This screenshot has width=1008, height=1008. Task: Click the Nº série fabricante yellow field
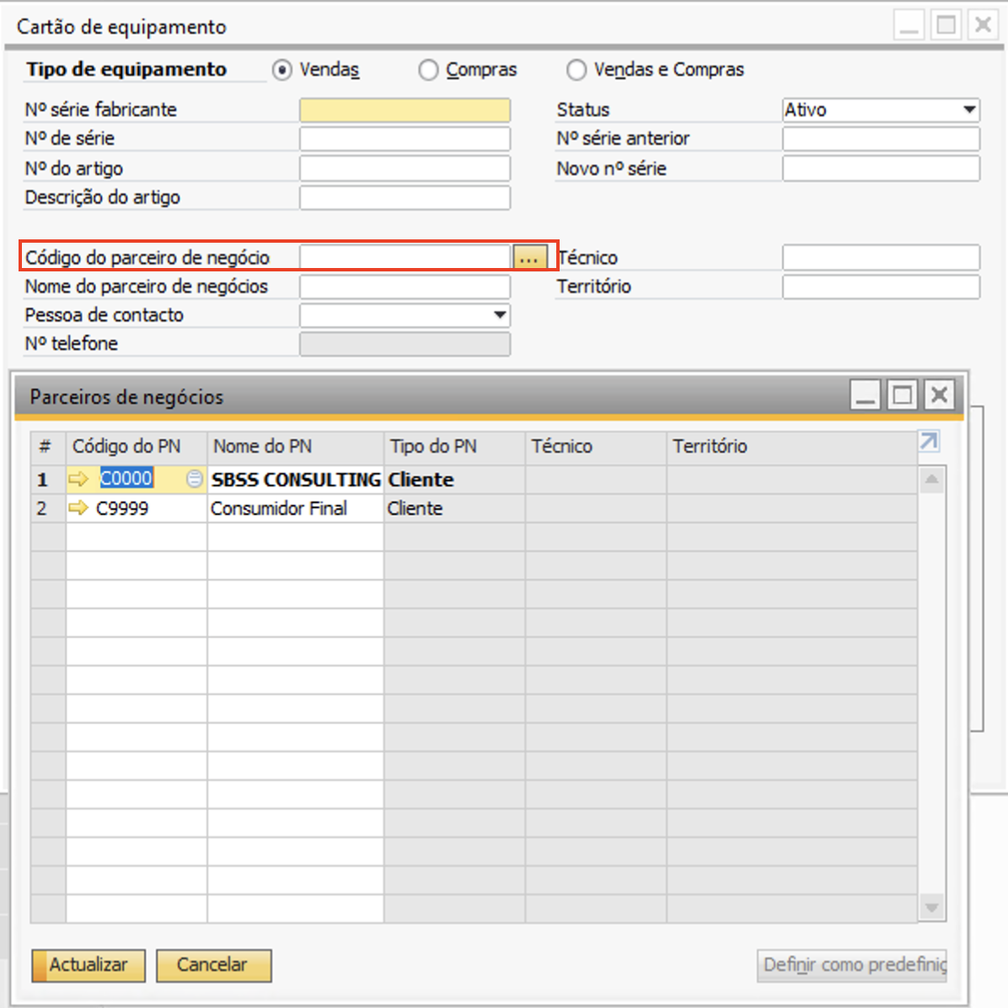tap(405, 110)
